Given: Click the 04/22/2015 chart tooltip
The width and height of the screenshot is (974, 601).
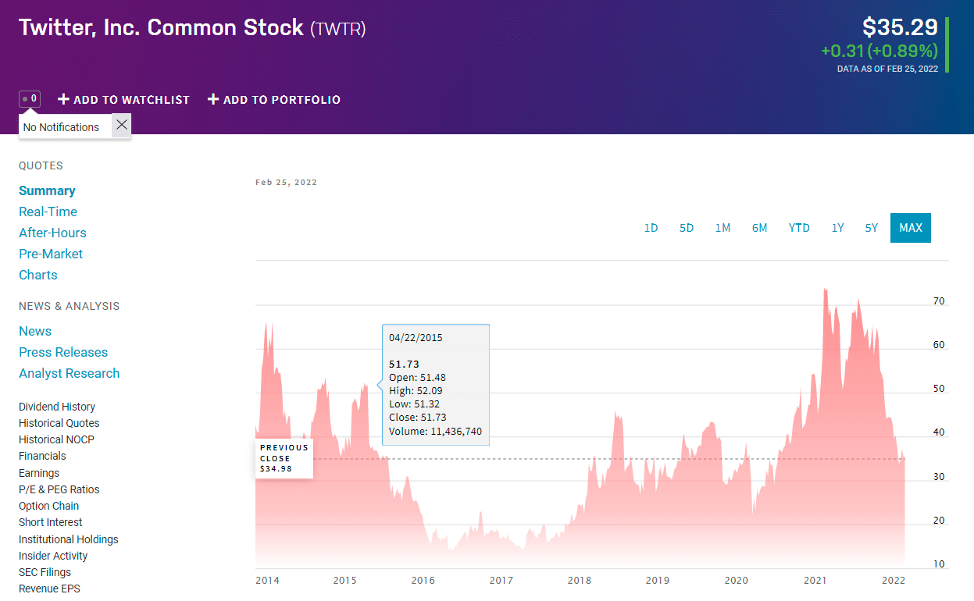Looking at the screenshot, I should tap(436, 385).
